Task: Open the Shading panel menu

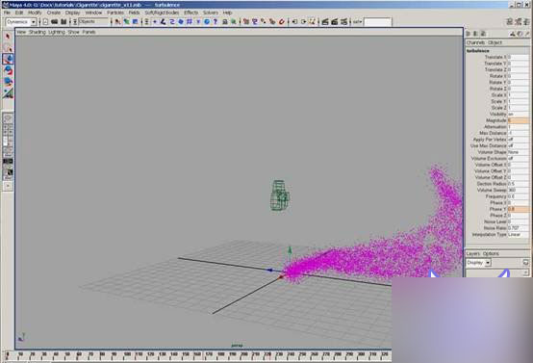Action: click(x=38, y=32)
